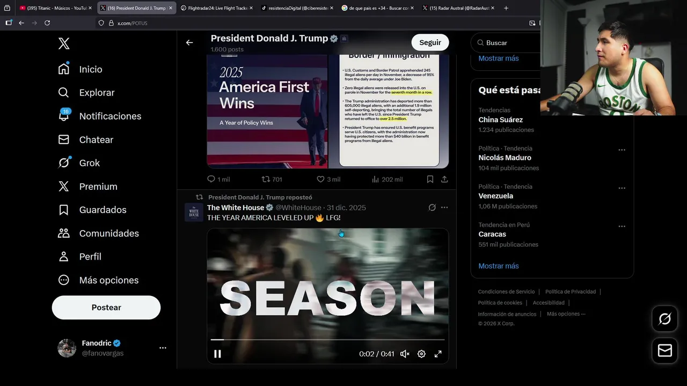687x386 pixels.
Task: Open options for Caracas trend
Action: coord(622,226)
